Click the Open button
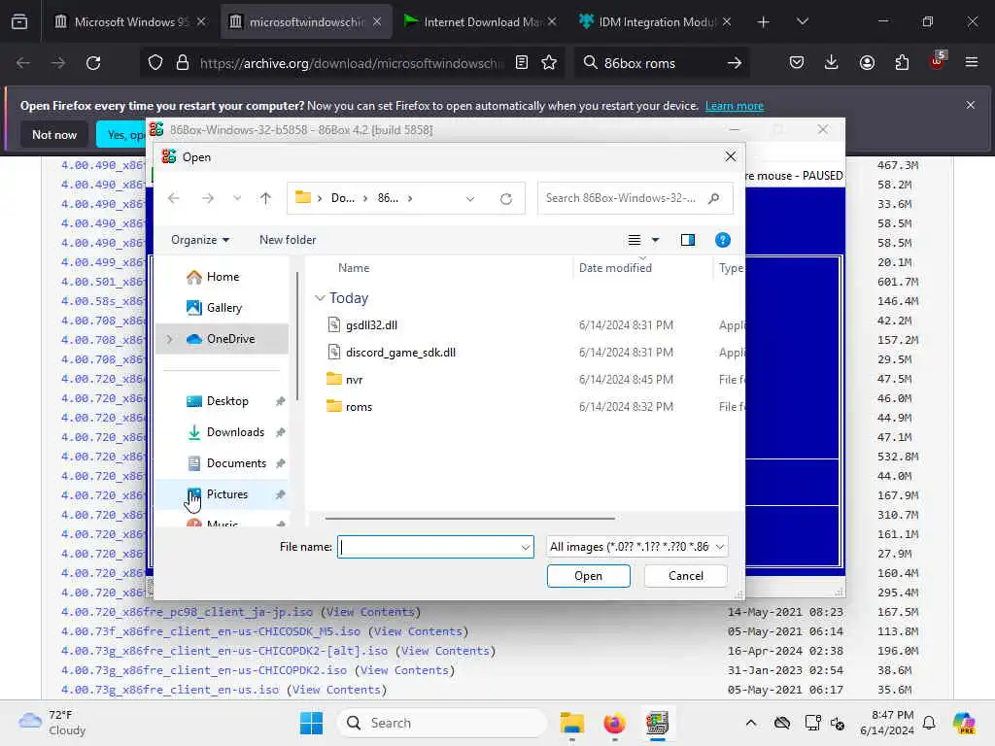The width and height of the screenshot is (995, 746). (588, 576)
